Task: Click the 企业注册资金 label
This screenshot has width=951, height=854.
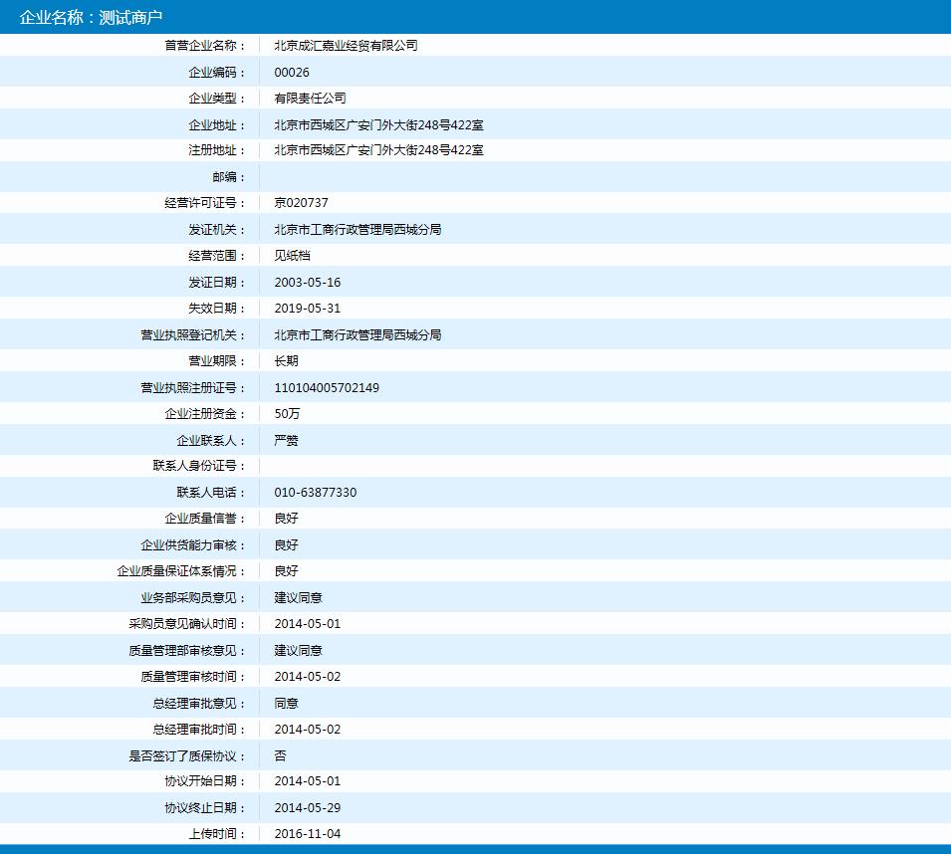Action: click(205, 413)
